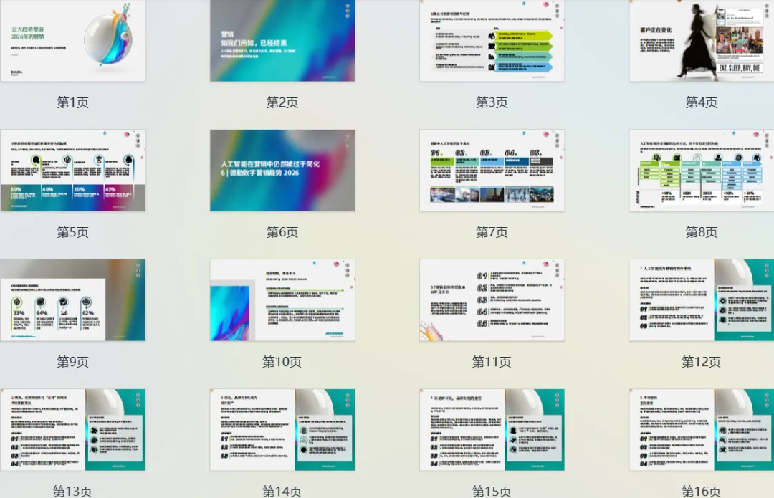Image resolution: width=774 pixels, height=498 pixels.
Task: Open the page 6 gradient title slide thumbnail
Action: coord(282,171)
